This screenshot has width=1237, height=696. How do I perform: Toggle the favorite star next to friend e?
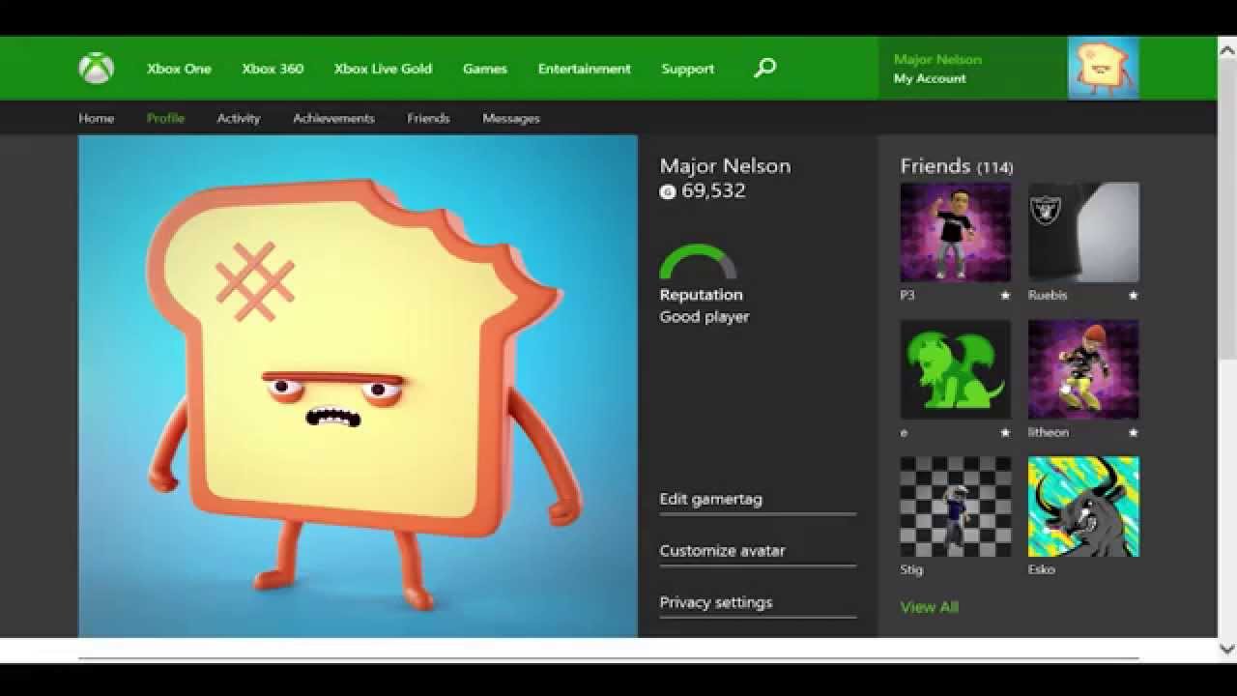(x=1005, y=433)
